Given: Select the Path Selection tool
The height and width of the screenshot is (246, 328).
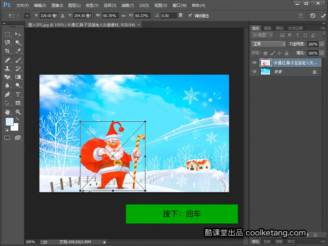Looking at the screenshot, I should click(x=7, y=103).
